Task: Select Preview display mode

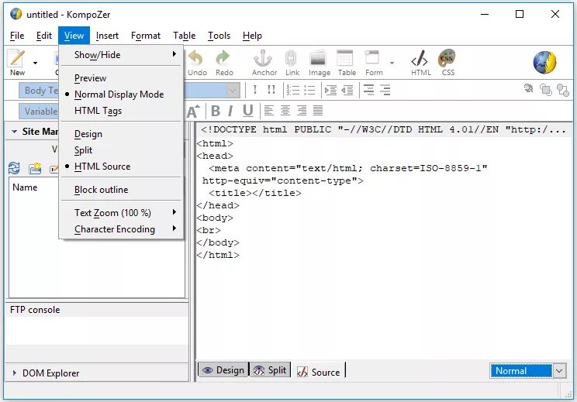Action: 122,78
